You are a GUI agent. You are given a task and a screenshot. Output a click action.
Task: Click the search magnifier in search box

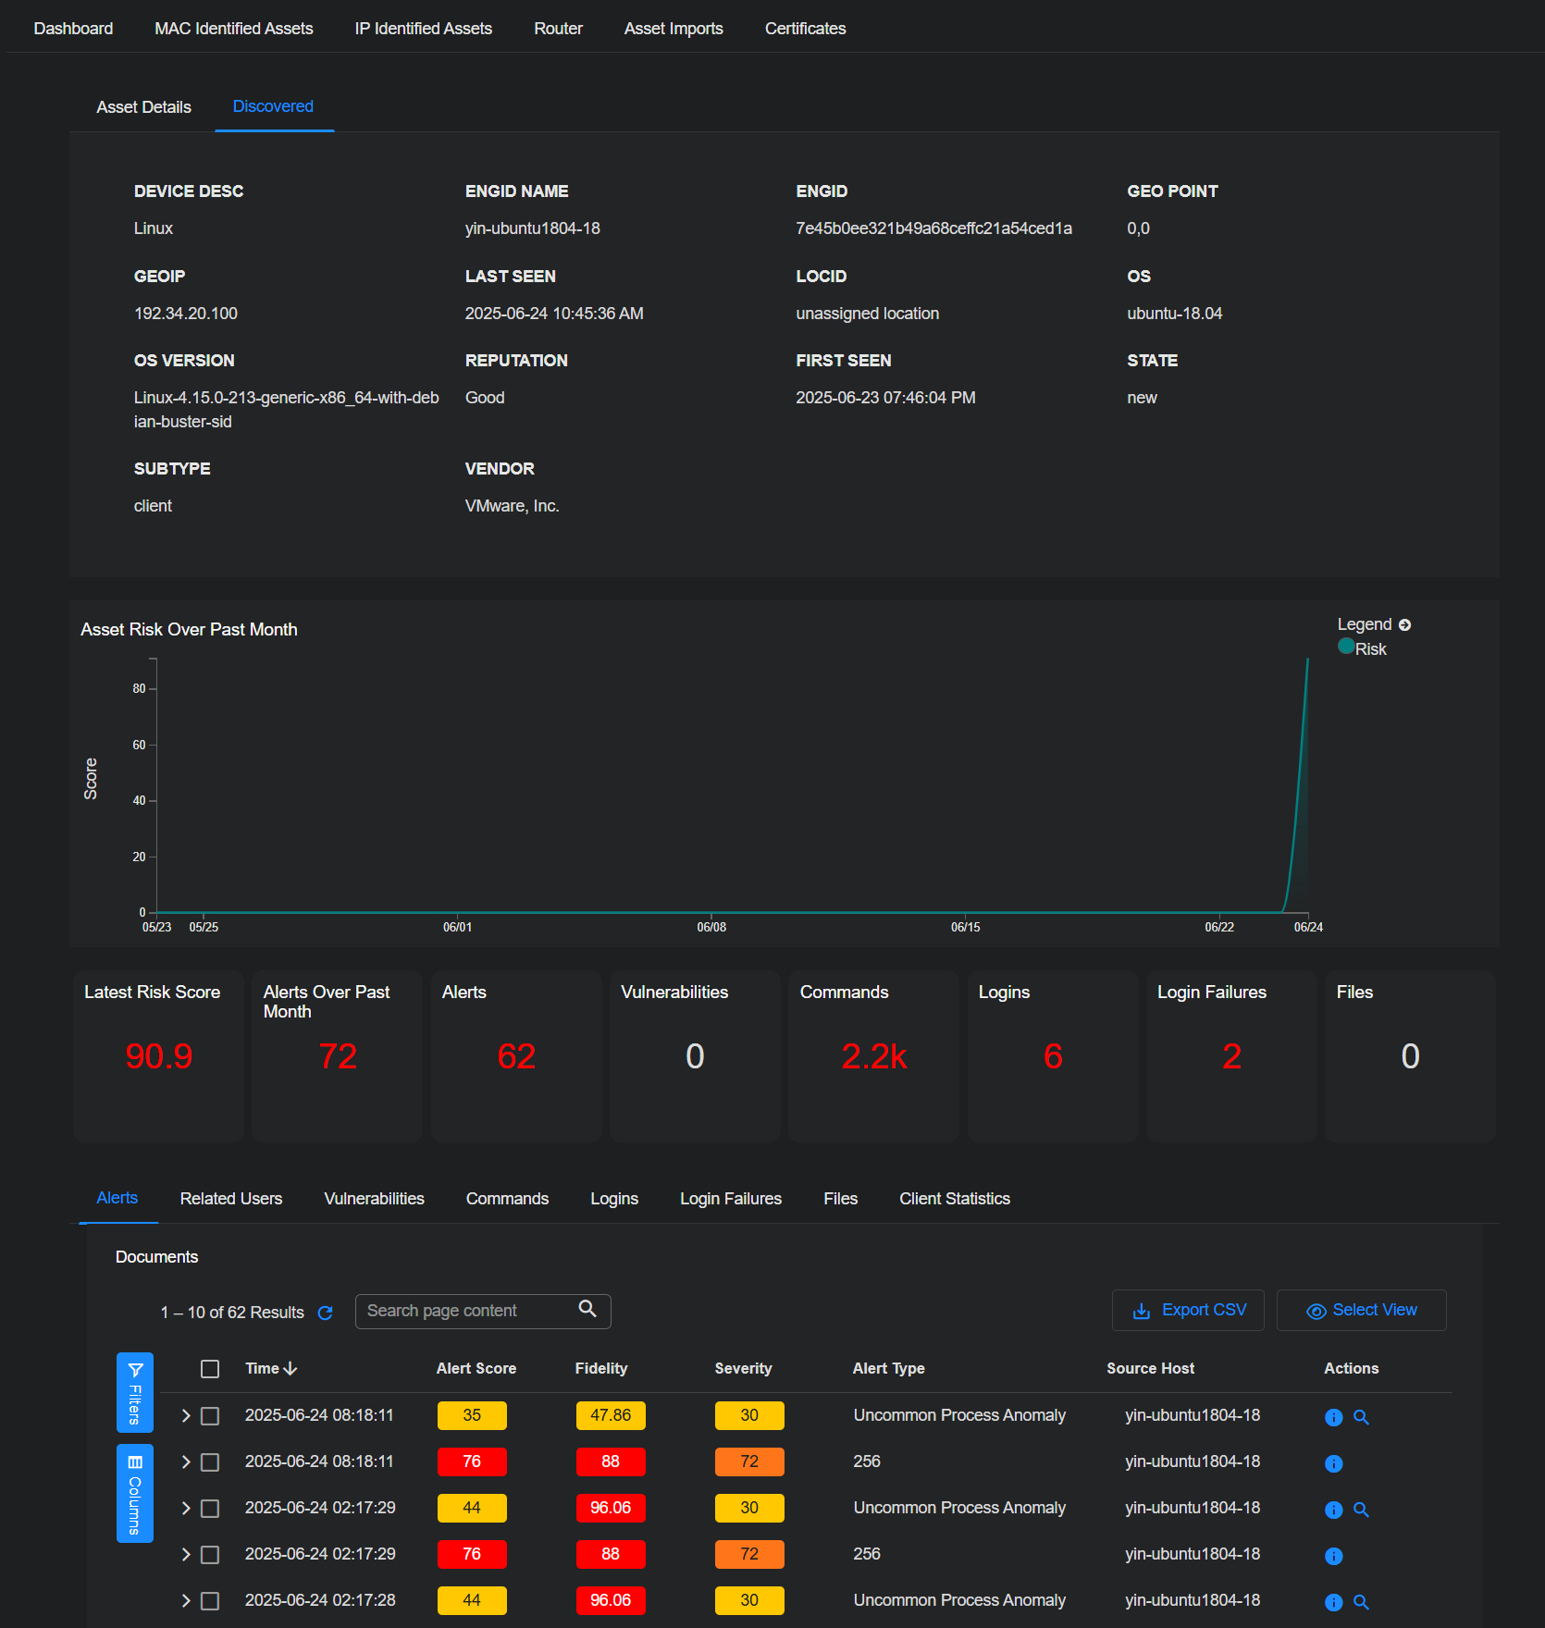point(587,1309)
